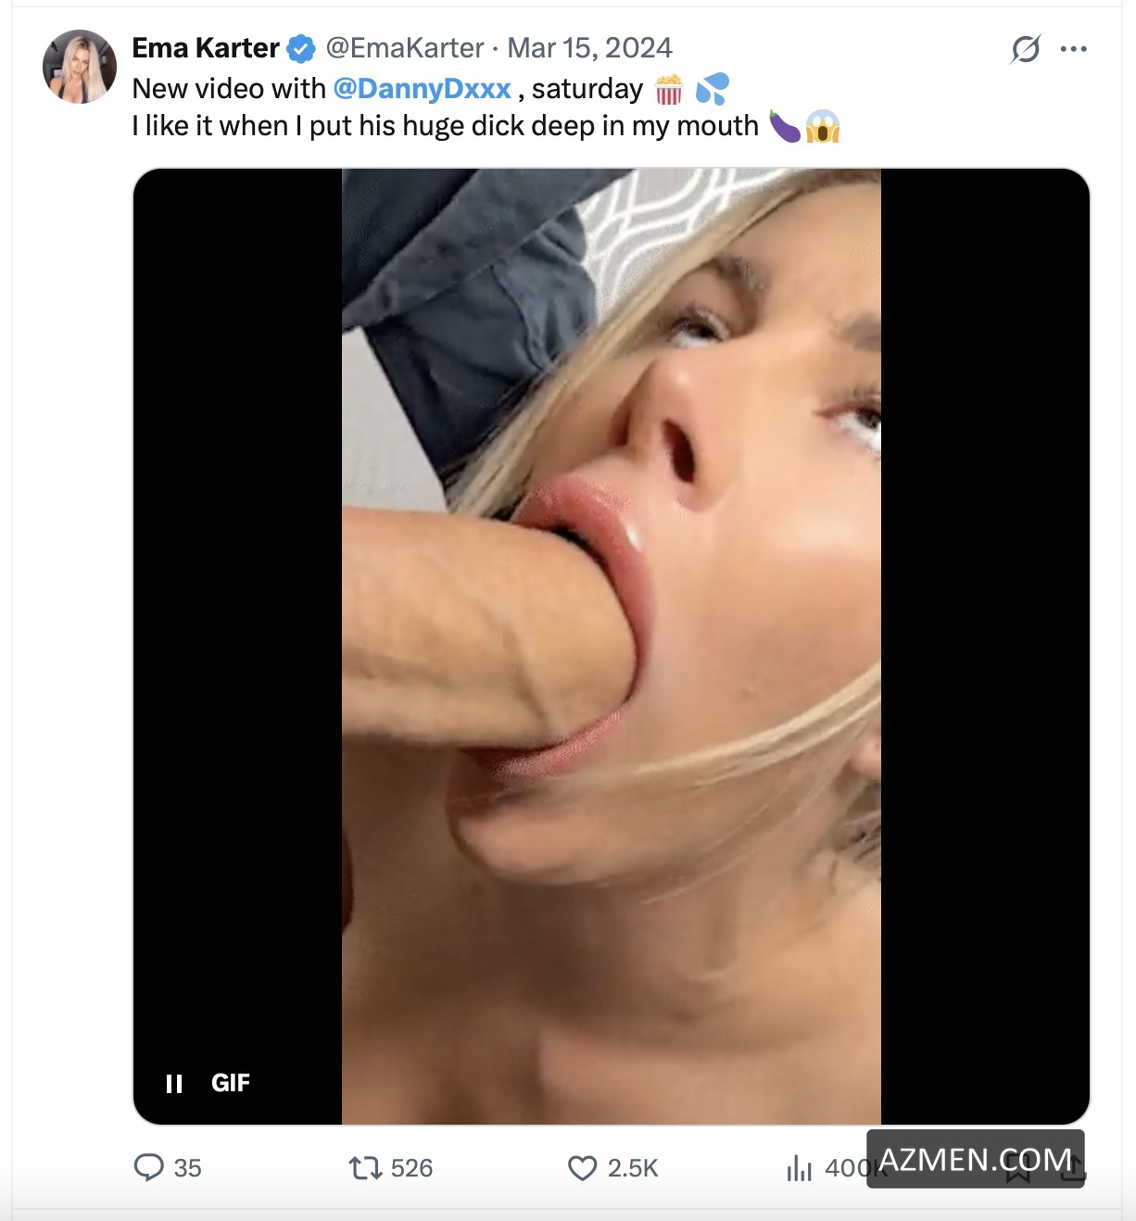1136x1221 pixels.
Task: Click the blue verified badge
Action: point(301,49)
